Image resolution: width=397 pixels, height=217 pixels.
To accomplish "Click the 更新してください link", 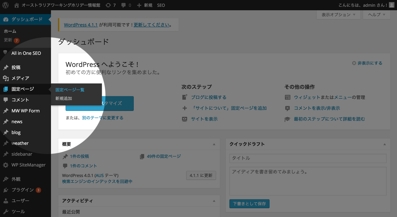I will coord(152,25).
